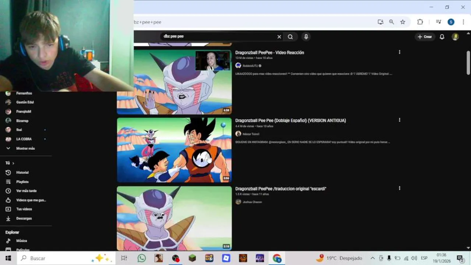Open the Chrome extensions puzzle icon

tap(420, 22)
